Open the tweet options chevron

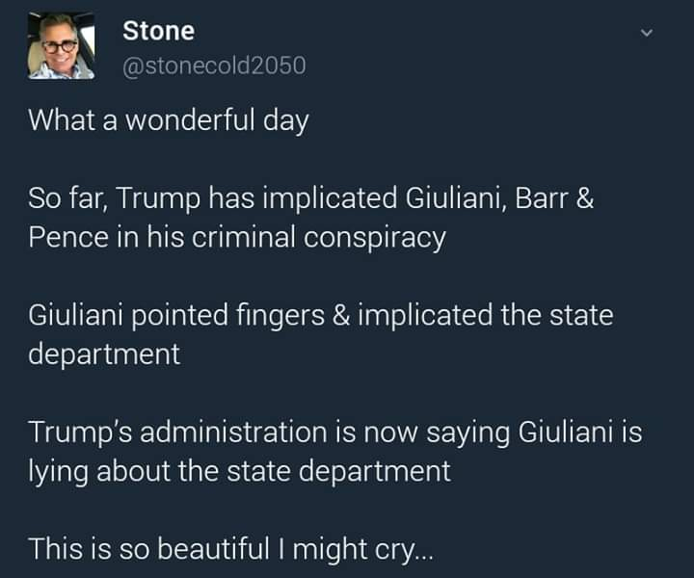(x=648, y=34)
